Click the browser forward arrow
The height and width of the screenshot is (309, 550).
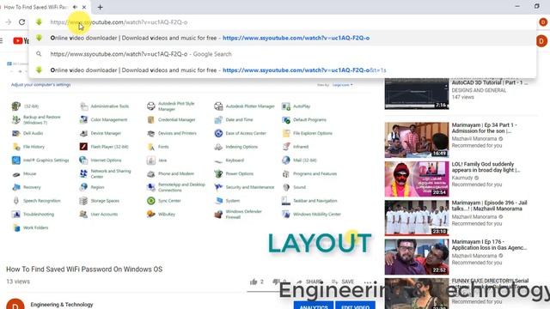[x=8, y=22]
